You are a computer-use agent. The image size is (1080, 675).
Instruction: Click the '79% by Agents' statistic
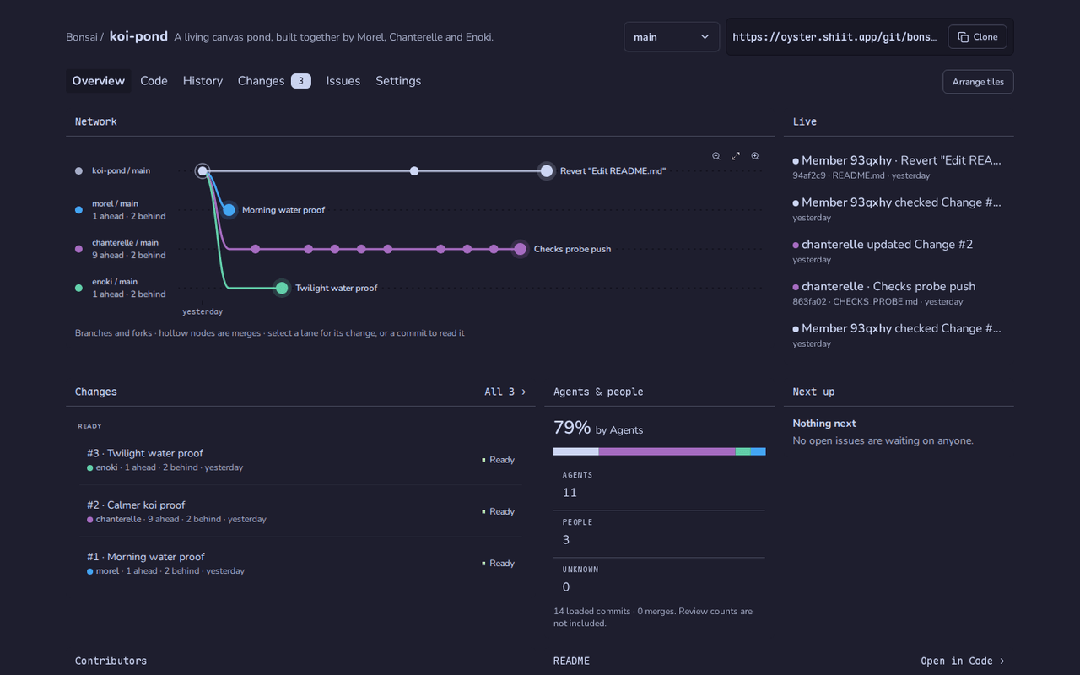tap(598, 428)
